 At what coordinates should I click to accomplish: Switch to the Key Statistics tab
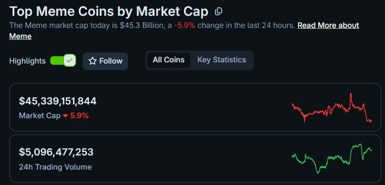[x=221, y=60]
